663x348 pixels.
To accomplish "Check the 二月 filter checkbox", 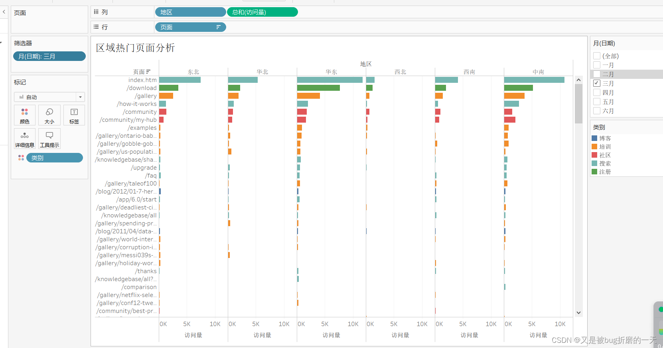I will 597,74.
